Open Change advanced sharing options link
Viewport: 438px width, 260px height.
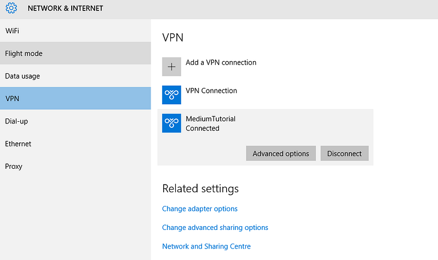(x=215, y=227)
